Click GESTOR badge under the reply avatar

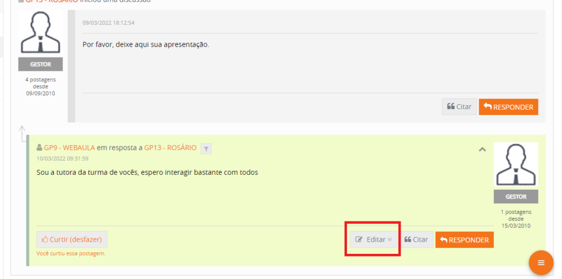tap(515, 197)
